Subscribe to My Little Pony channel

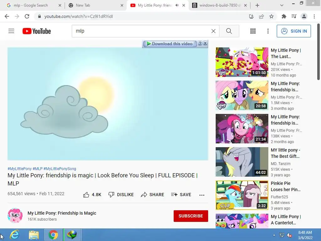[x=191, y=216]
